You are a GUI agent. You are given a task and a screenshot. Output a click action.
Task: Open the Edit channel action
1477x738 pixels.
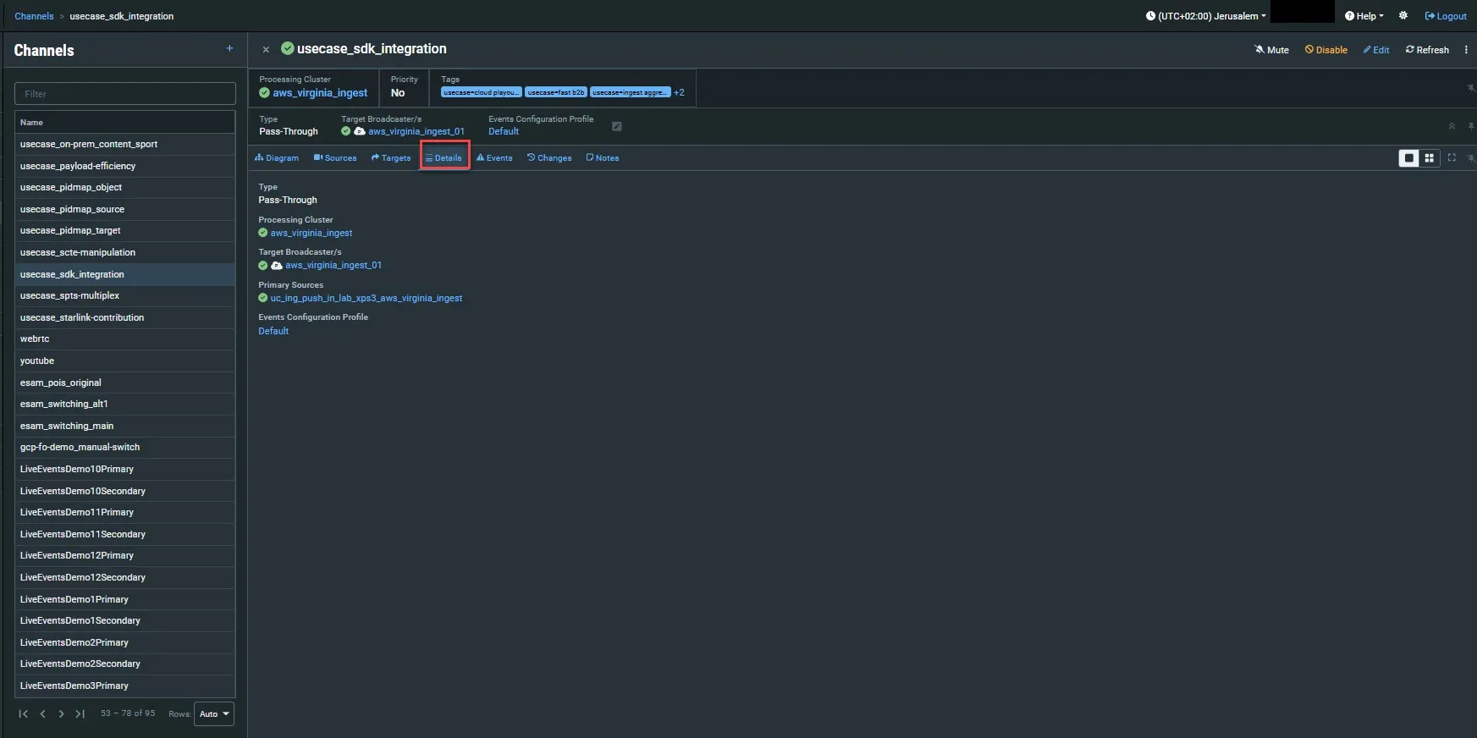click(1376, 50)
